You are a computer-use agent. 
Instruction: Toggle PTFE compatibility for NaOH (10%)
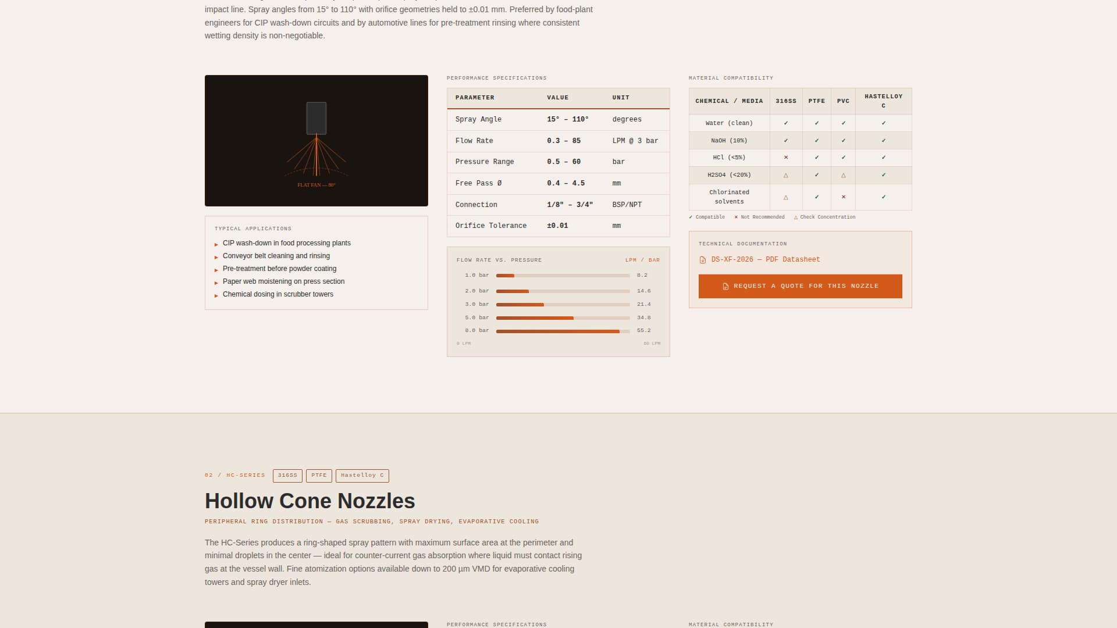tap(816, 140)
